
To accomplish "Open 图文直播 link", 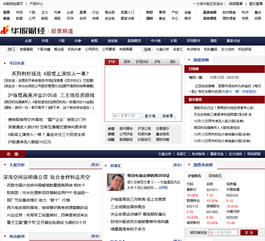I will coord(256,4).
